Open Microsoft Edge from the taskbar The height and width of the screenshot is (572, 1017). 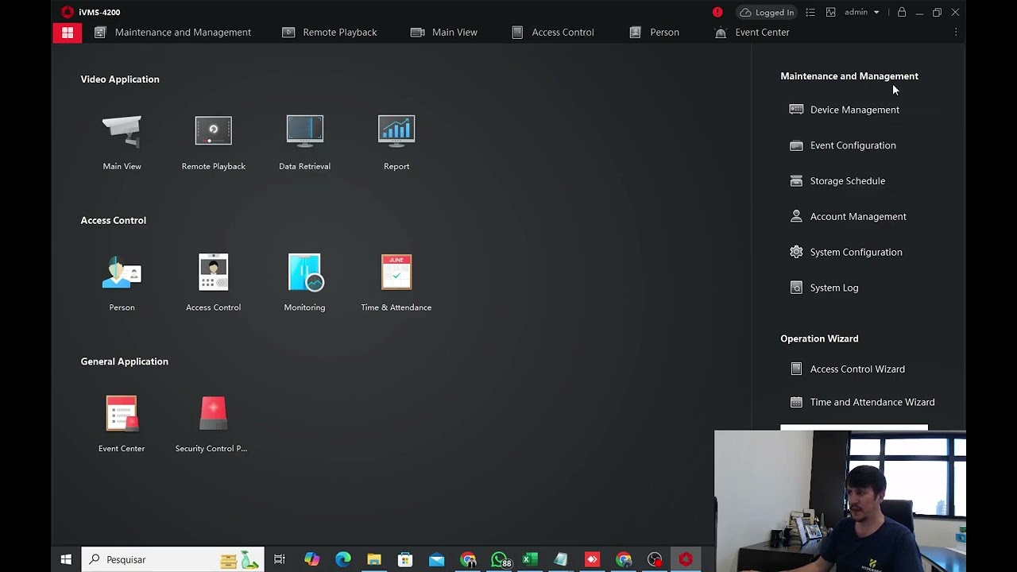coord(342,559)
